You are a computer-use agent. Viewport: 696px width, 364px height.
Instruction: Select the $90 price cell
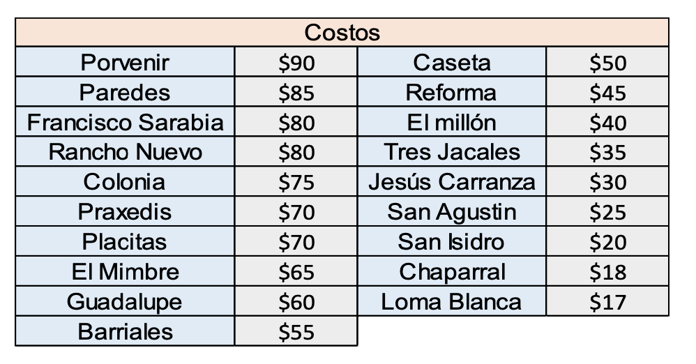tap(296, 61)
